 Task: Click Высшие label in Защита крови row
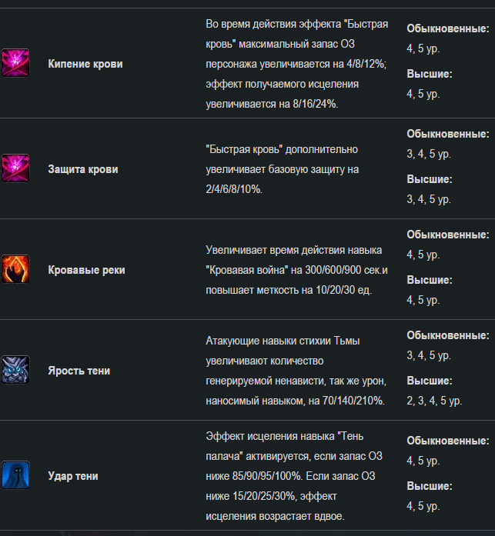click(x=430, y=179)
